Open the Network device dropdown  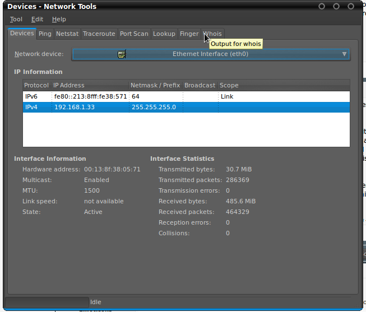[210, 54]
